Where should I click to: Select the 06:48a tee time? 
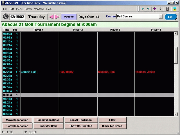(8, 57)
